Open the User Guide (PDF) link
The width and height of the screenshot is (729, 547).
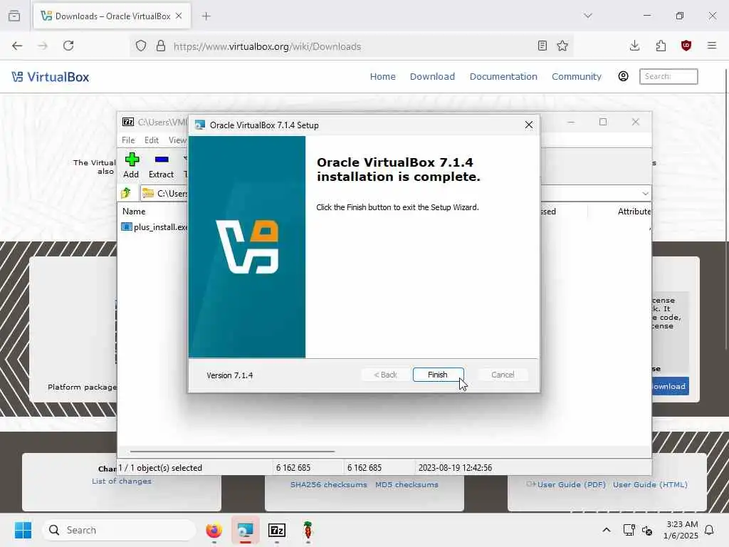tap(572, 484)
